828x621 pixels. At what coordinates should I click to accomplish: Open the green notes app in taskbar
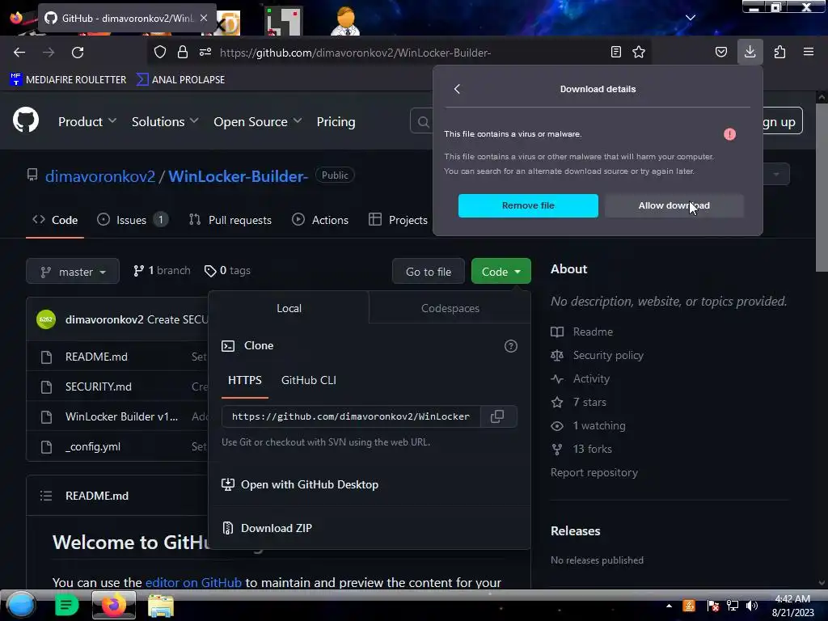coord(66,605)
